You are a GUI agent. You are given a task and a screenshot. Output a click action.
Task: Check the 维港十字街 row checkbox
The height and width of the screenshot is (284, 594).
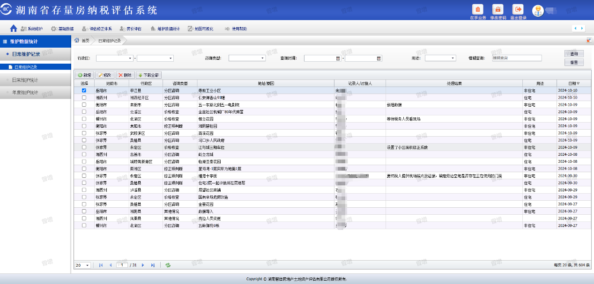pyautogui.click(x=84, y=175)
